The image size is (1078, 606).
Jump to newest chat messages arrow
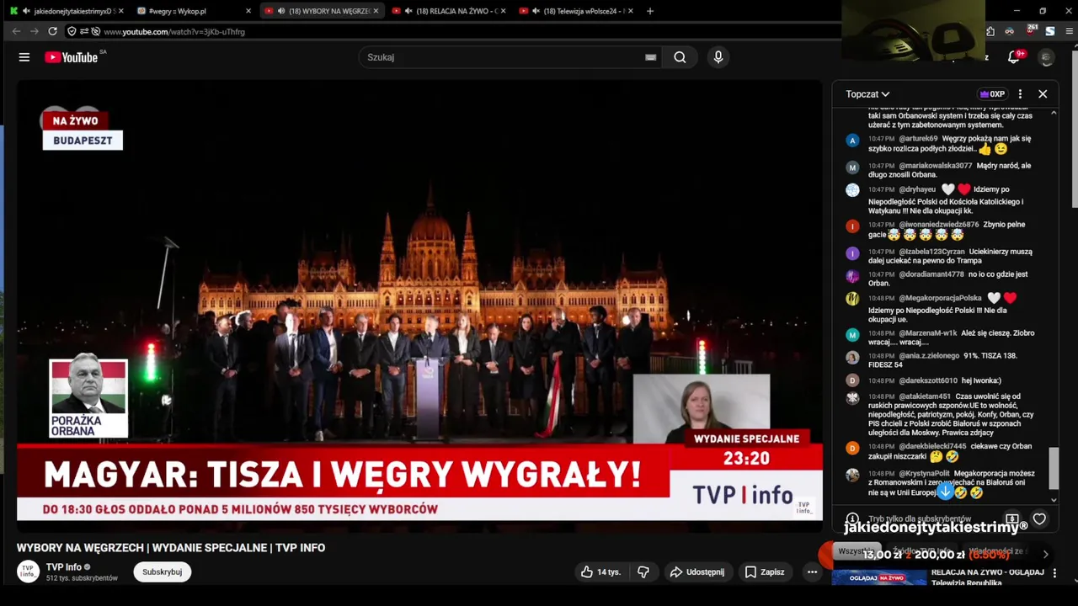pyautogui.click(x=945, y=490)
